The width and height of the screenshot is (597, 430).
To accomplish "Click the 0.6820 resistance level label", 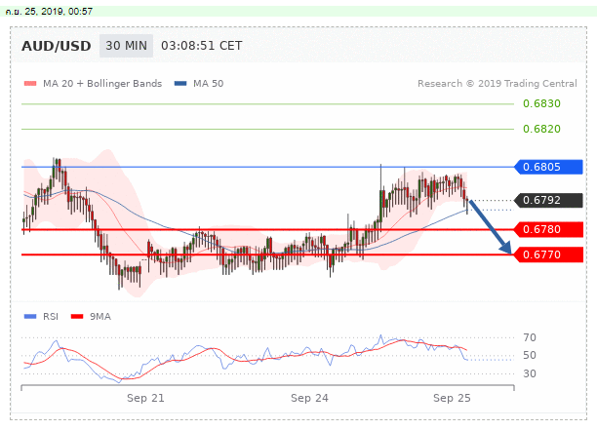I will click(x=541, y=129).
